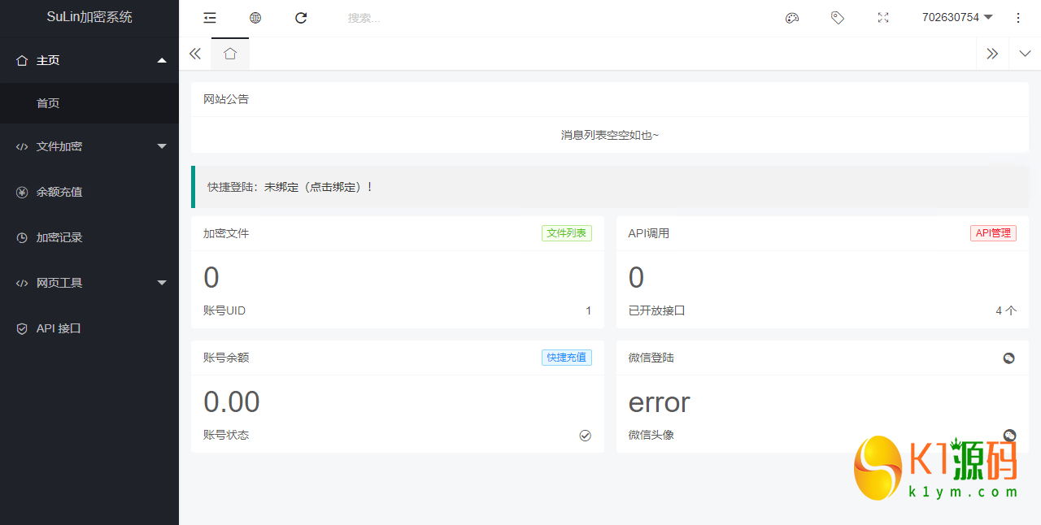Viewport: 1041px width, 525px height.
Task: Click the WeChat icon on 微信登陆 card
Action: click(1008, 358)
